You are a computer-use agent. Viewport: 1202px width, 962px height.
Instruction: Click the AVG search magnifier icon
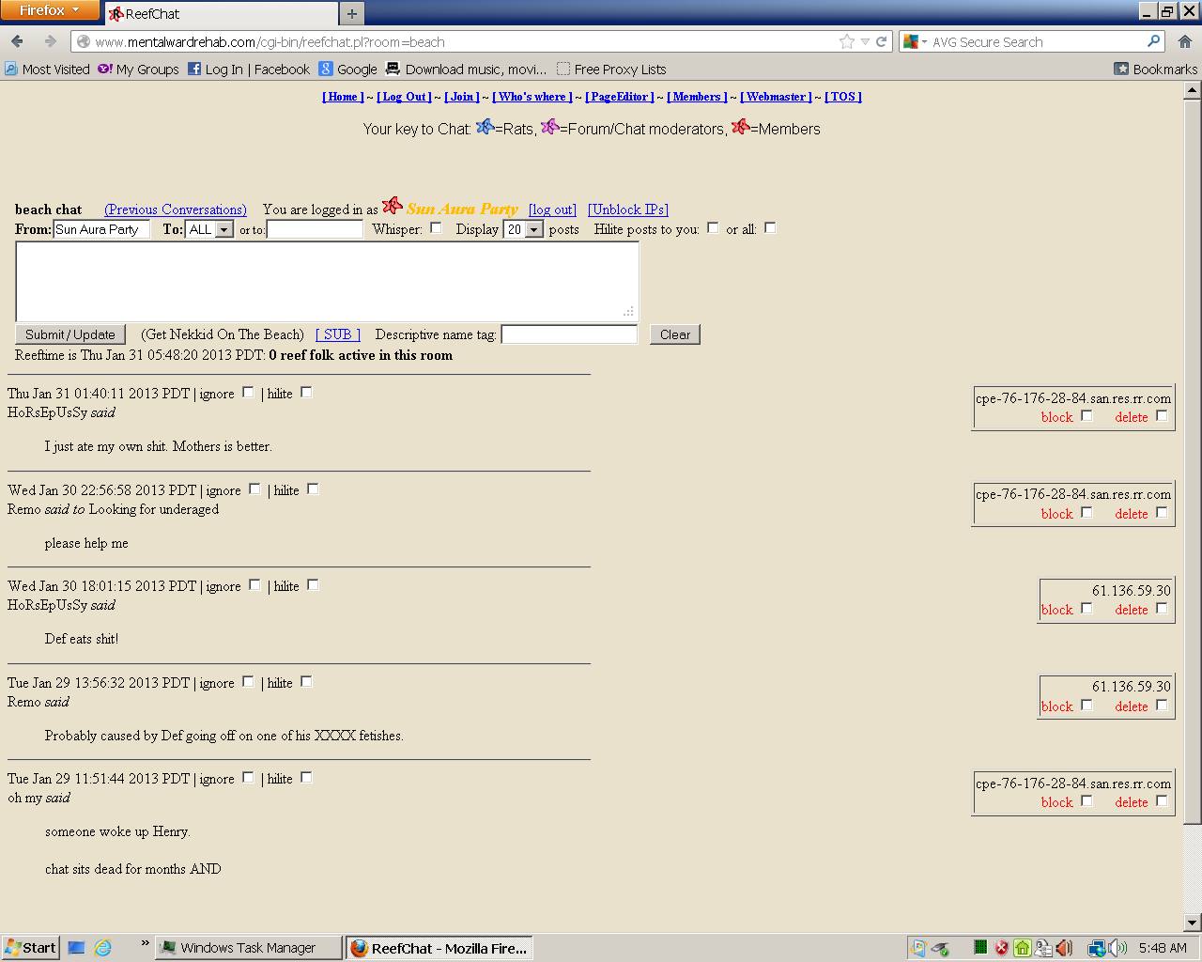1153,41
